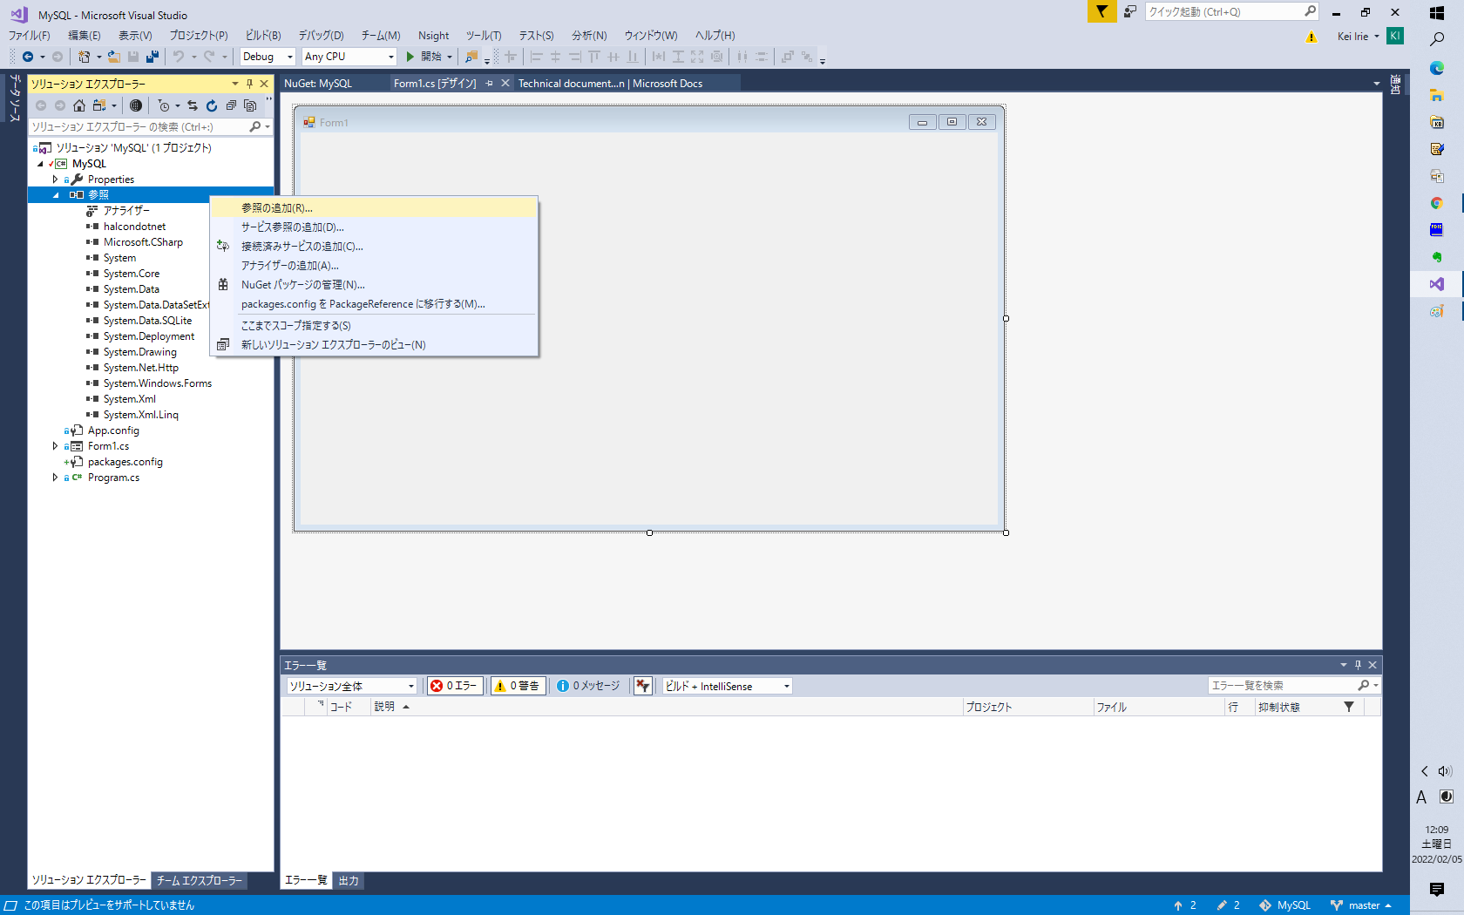Viewport: 1464px width, 915px height.
Task: Select アナライザーの追加(A)... menu entry
Action: pos(375,266)
